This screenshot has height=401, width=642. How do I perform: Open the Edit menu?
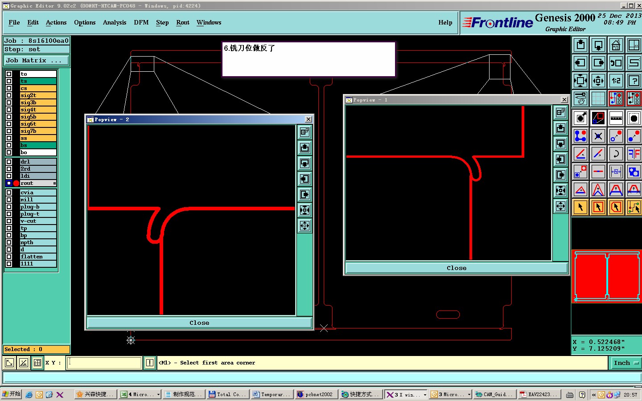[x=33, y=22]
